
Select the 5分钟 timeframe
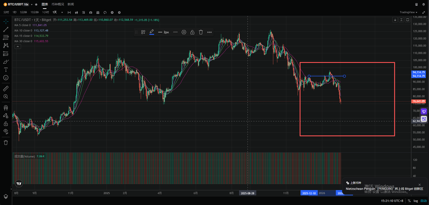[x=24, y=12]
